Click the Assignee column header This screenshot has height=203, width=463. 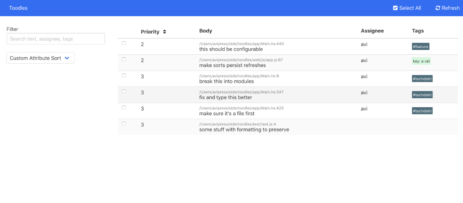pyautogui.click(x=372, y=31)
